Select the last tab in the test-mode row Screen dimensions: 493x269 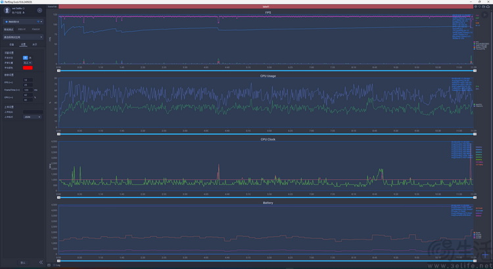[x=35, y=29]
